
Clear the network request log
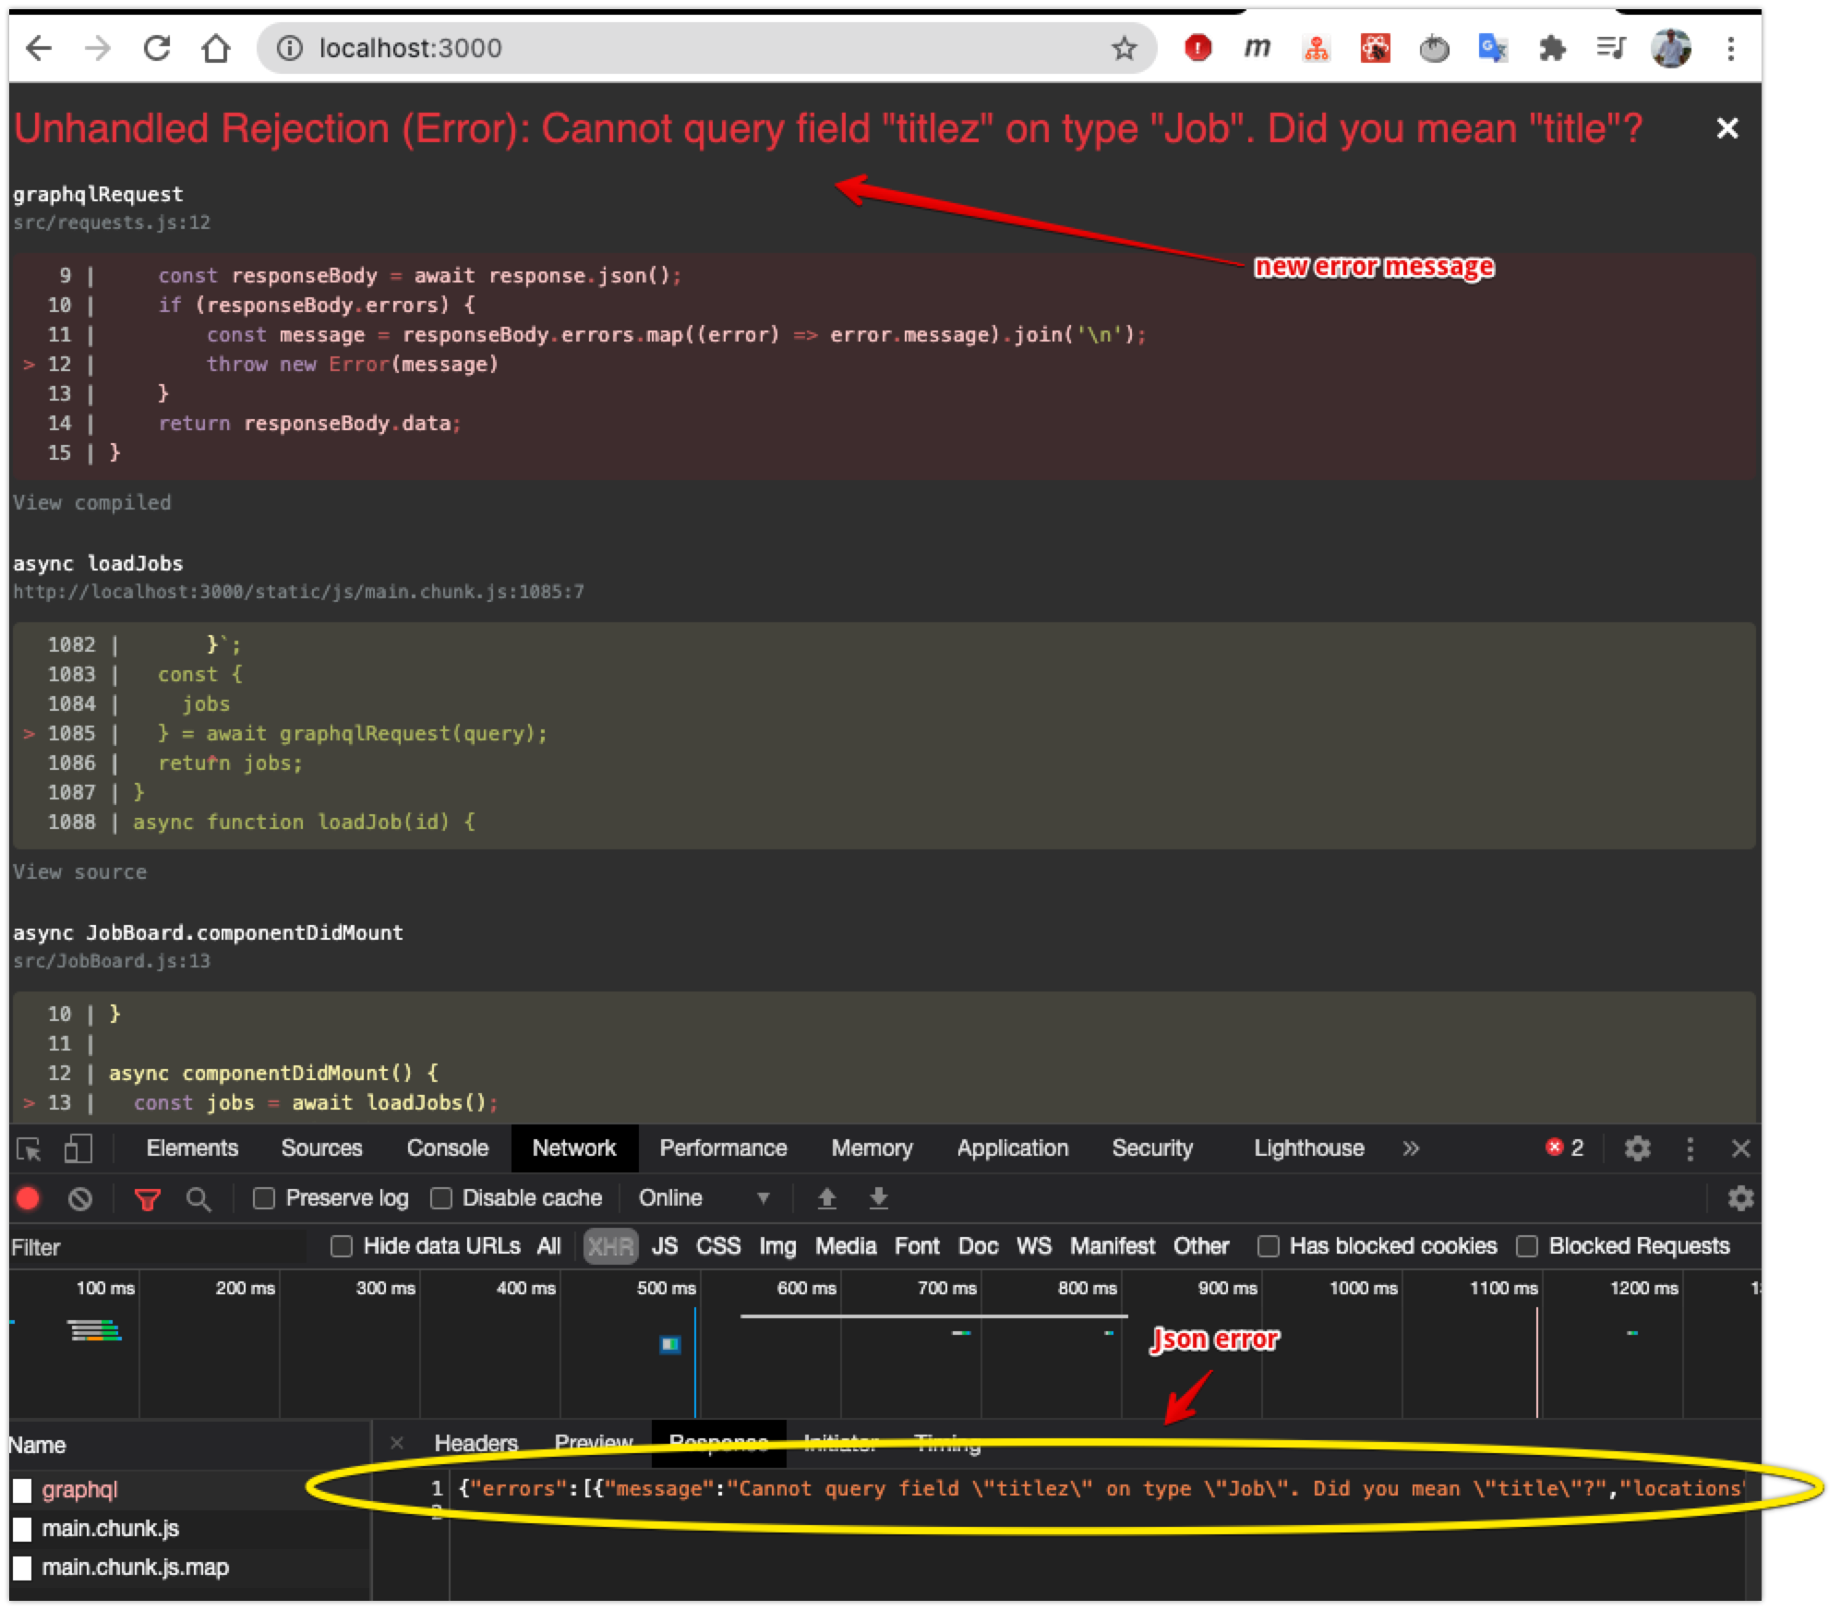click(x=81, y=1197)
